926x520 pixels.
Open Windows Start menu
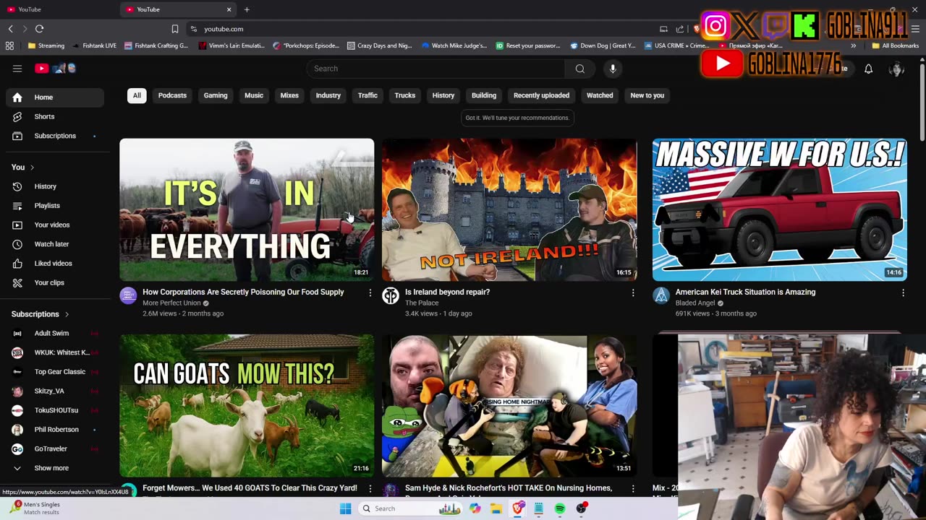[346, 508]
